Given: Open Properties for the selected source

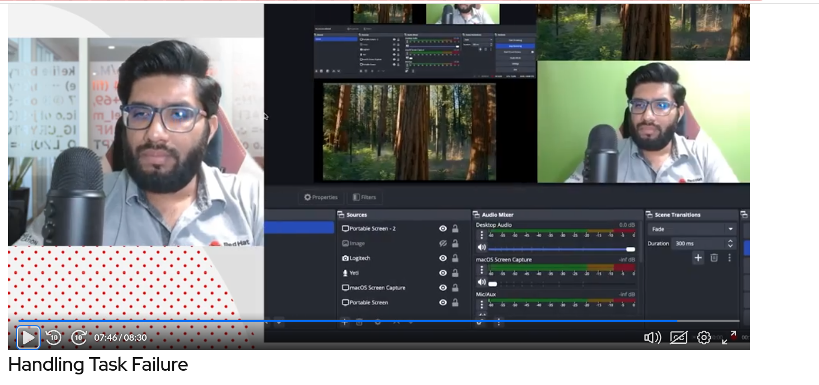Looking at the screenshot, I should [320, 197].
